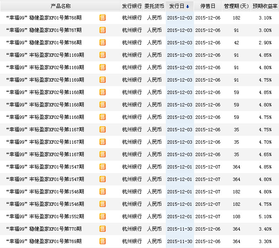This screenshot has width=279, height=248.
Task: Toggle the 发行日 column sort order
Action: tap(180, 6)
